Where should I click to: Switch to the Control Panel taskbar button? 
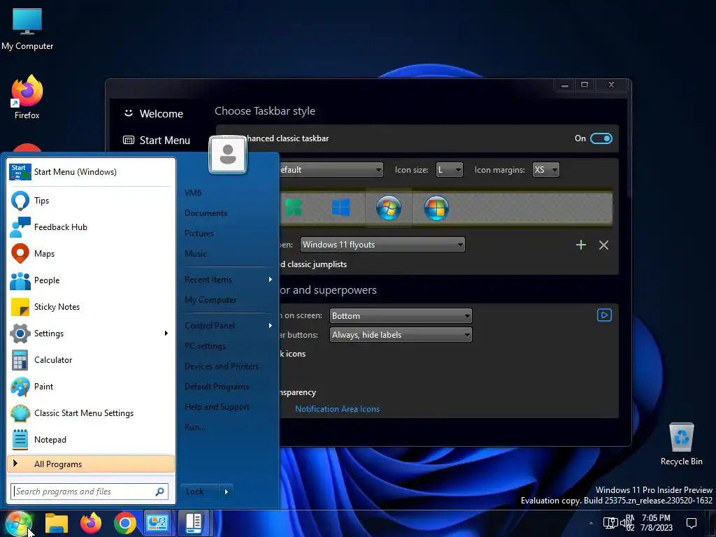tap(157, 523)
